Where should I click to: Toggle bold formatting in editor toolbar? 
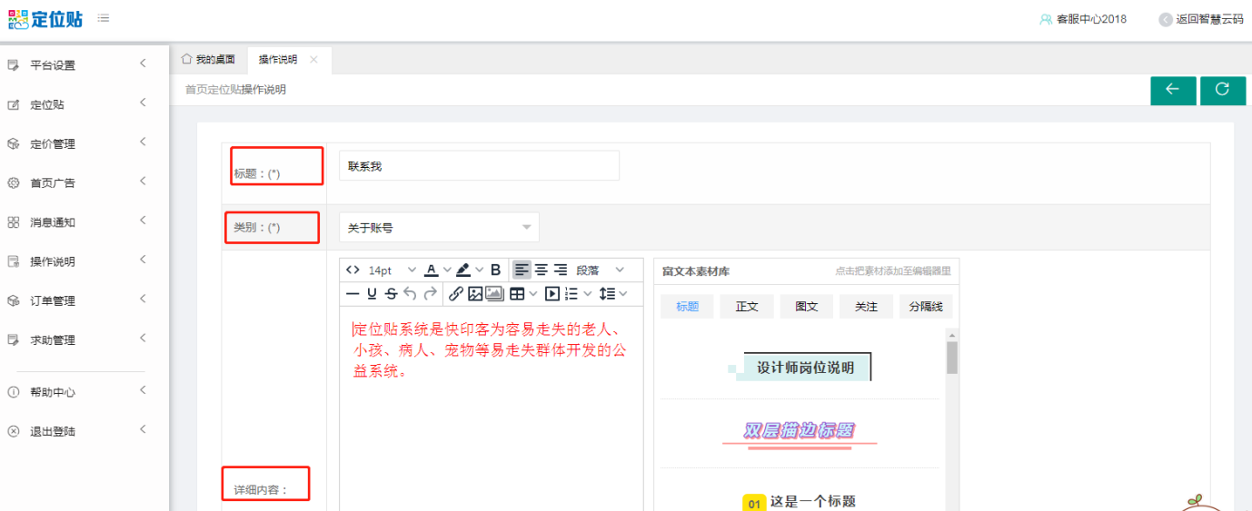click(495, 270)
